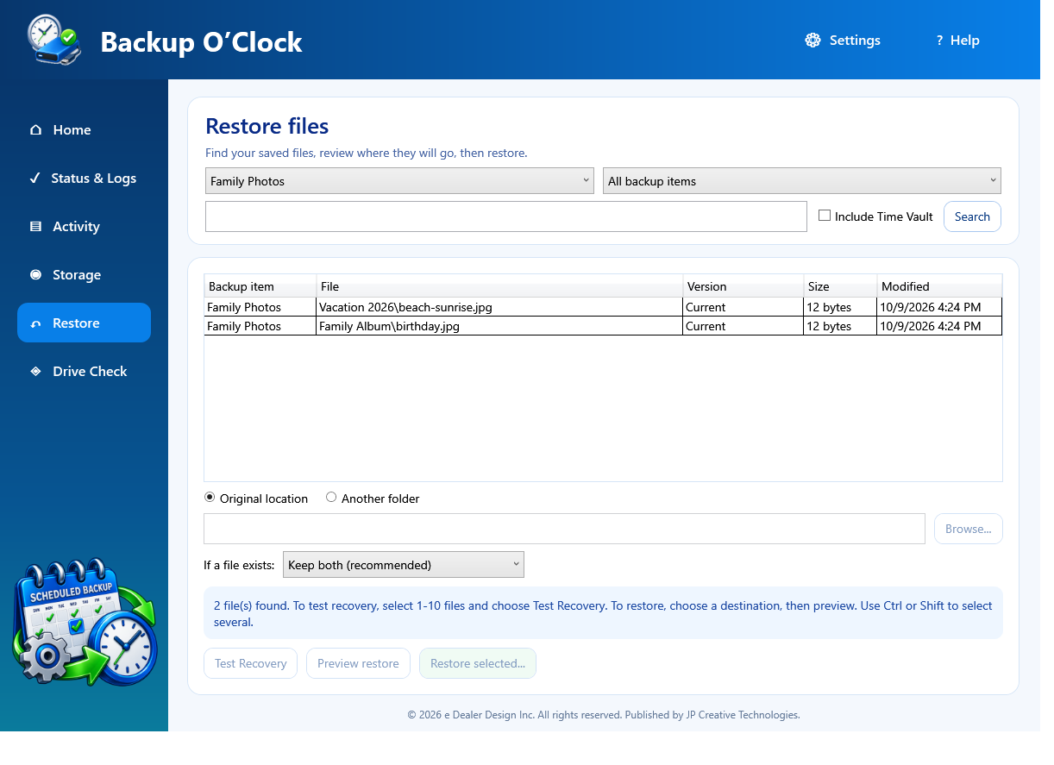Open the Family Photos backup dropdown
Screen dimensions: 1054x765
tap(399, 181)
